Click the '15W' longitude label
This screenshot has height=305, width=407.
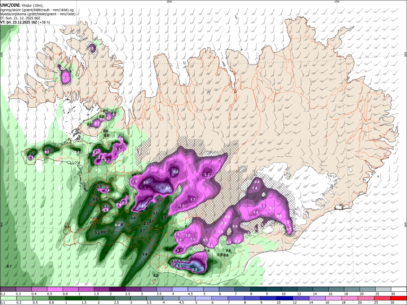(x=337, y=2)
